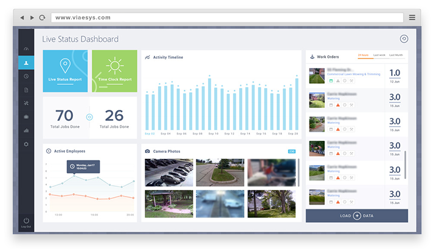Click the refresh icon beside dashboard title
Viewport: 433px width, 250px height.
coord(404,39)
